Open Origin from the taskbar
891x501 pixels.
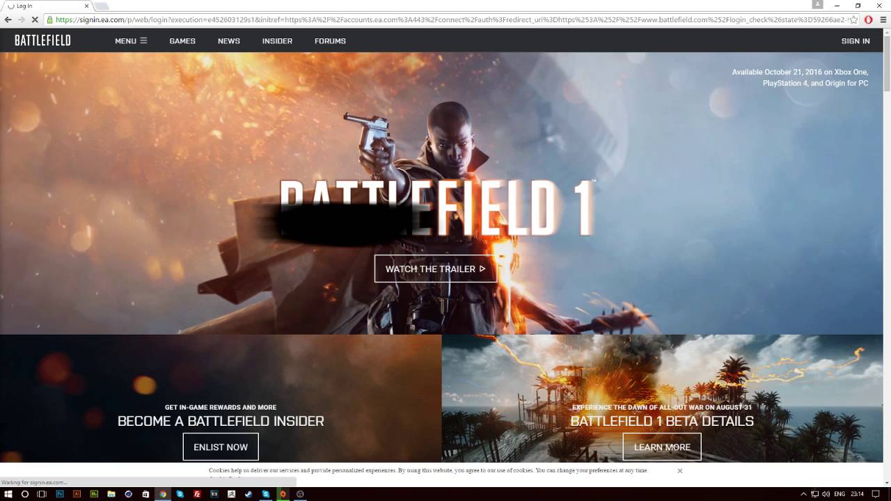pyautogui.click(x=283, y=494)
